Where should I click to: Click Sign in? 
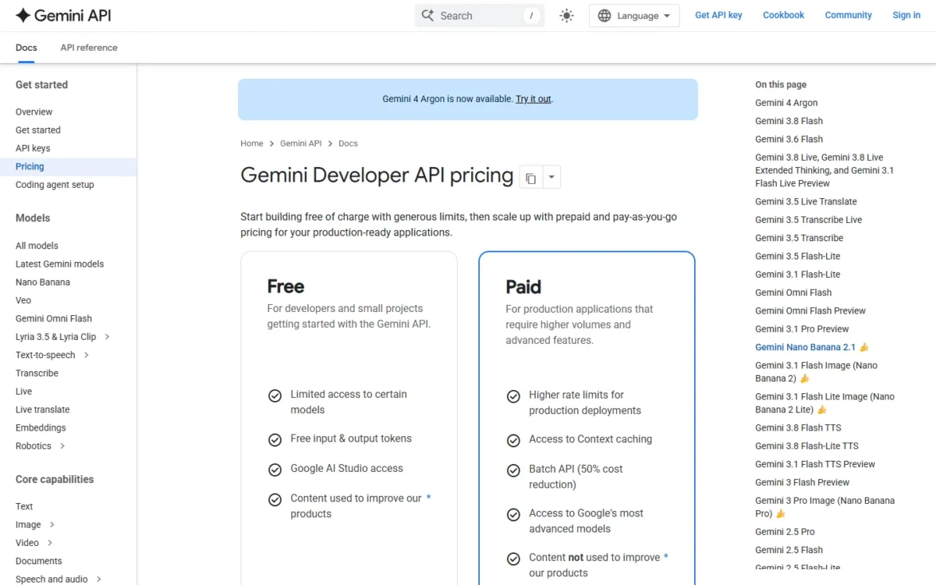[x=906, y=15]
